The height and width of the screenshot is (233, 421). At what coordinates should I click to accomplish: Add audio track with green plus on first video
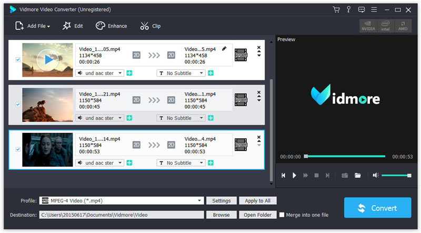(x=129, y=73)
